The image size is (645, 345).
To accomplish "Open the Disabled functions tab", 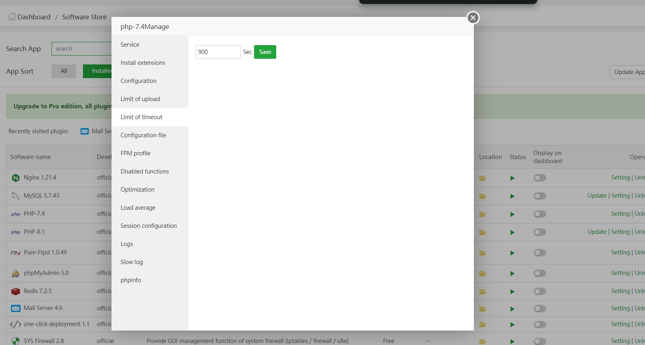I will 150,171.
